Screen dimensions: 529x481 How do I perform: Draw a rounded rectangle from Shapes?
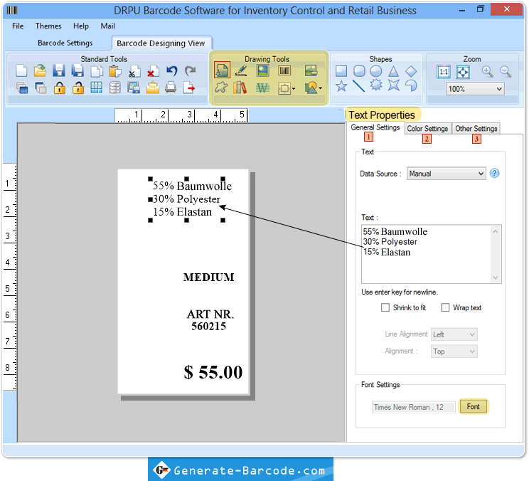point(359,71)
